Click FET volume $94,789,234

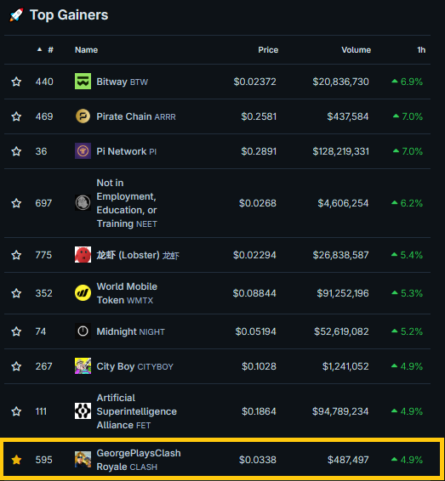(340, 411)
